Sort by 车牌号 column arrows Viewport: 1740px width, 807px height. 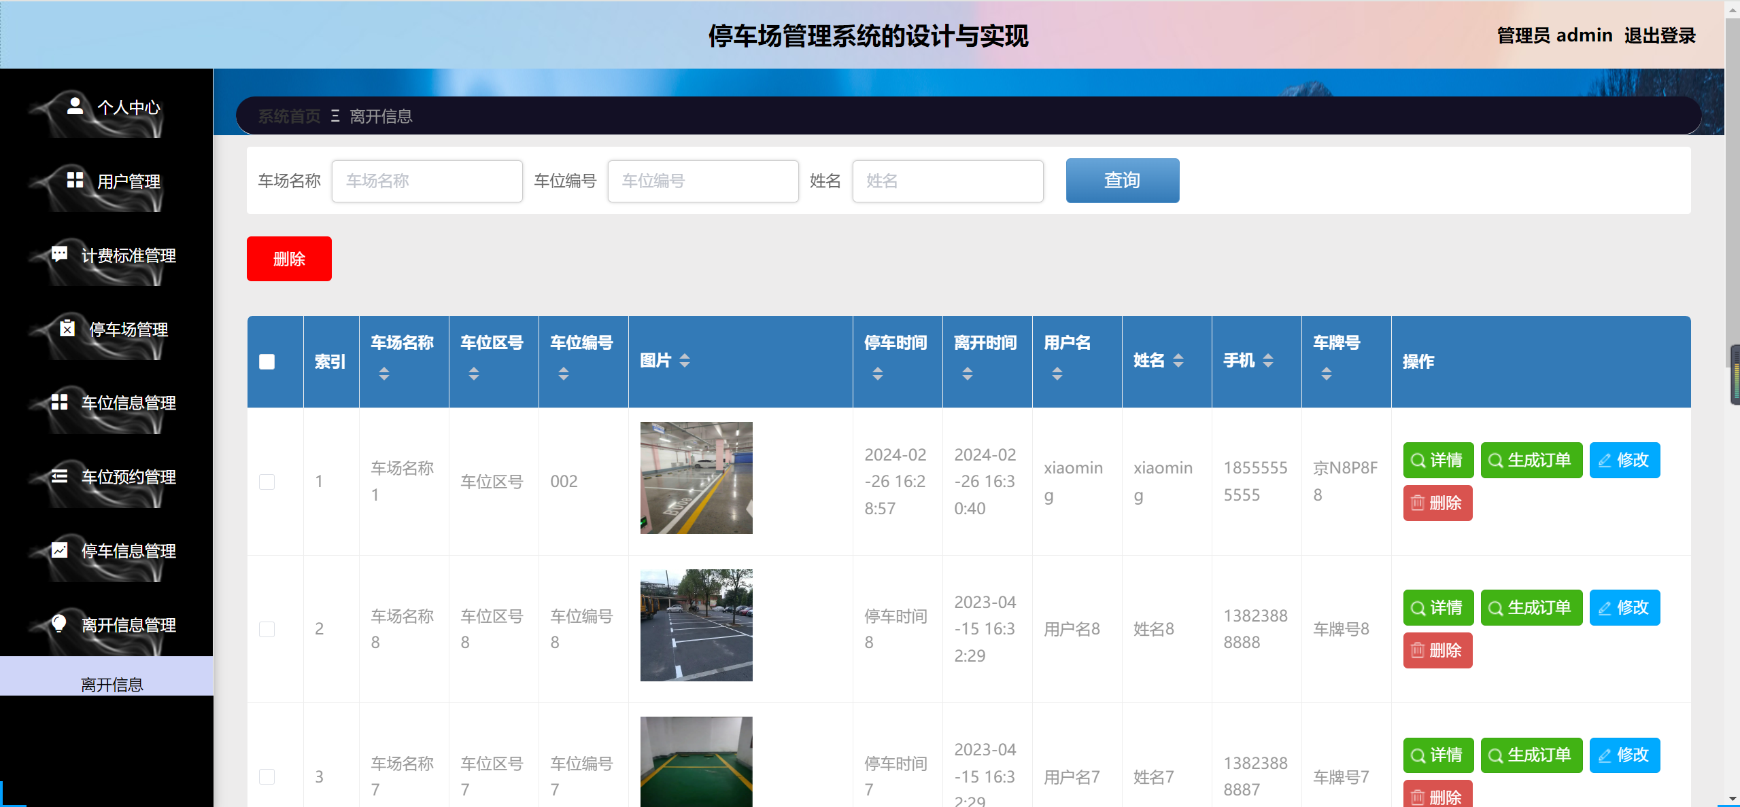coord(1327,374)
